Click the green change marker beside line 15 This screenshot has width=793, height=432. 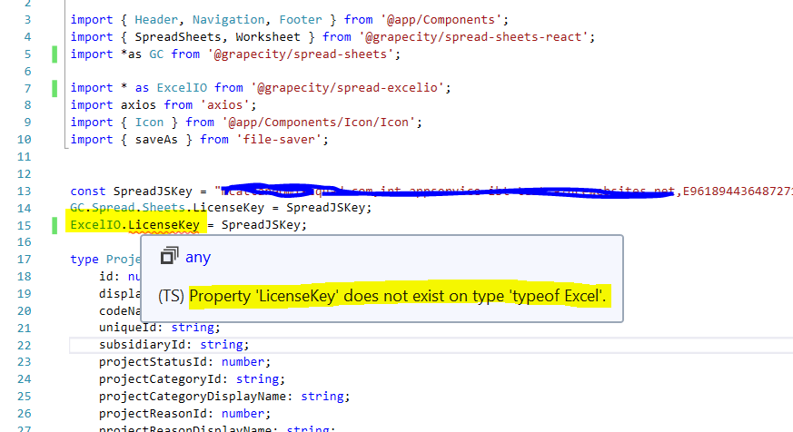[x=55, y=224]
